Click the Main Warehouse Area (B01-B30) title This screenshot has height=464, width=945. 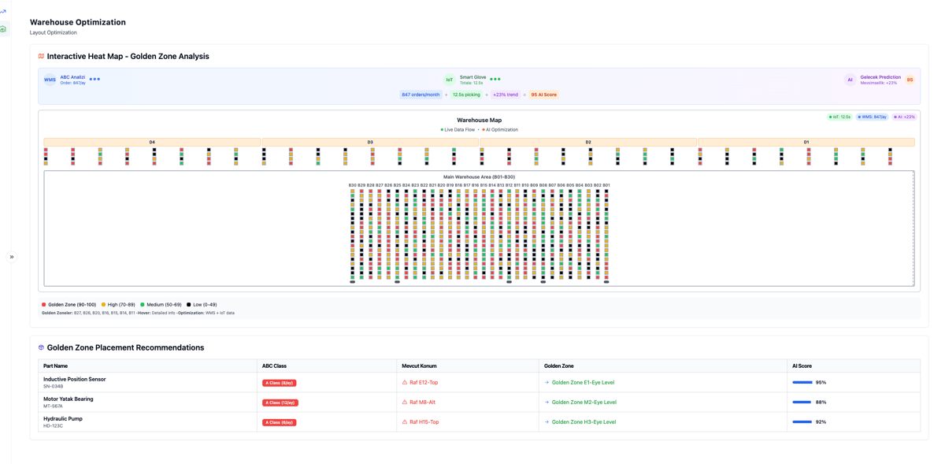[479, 177]
